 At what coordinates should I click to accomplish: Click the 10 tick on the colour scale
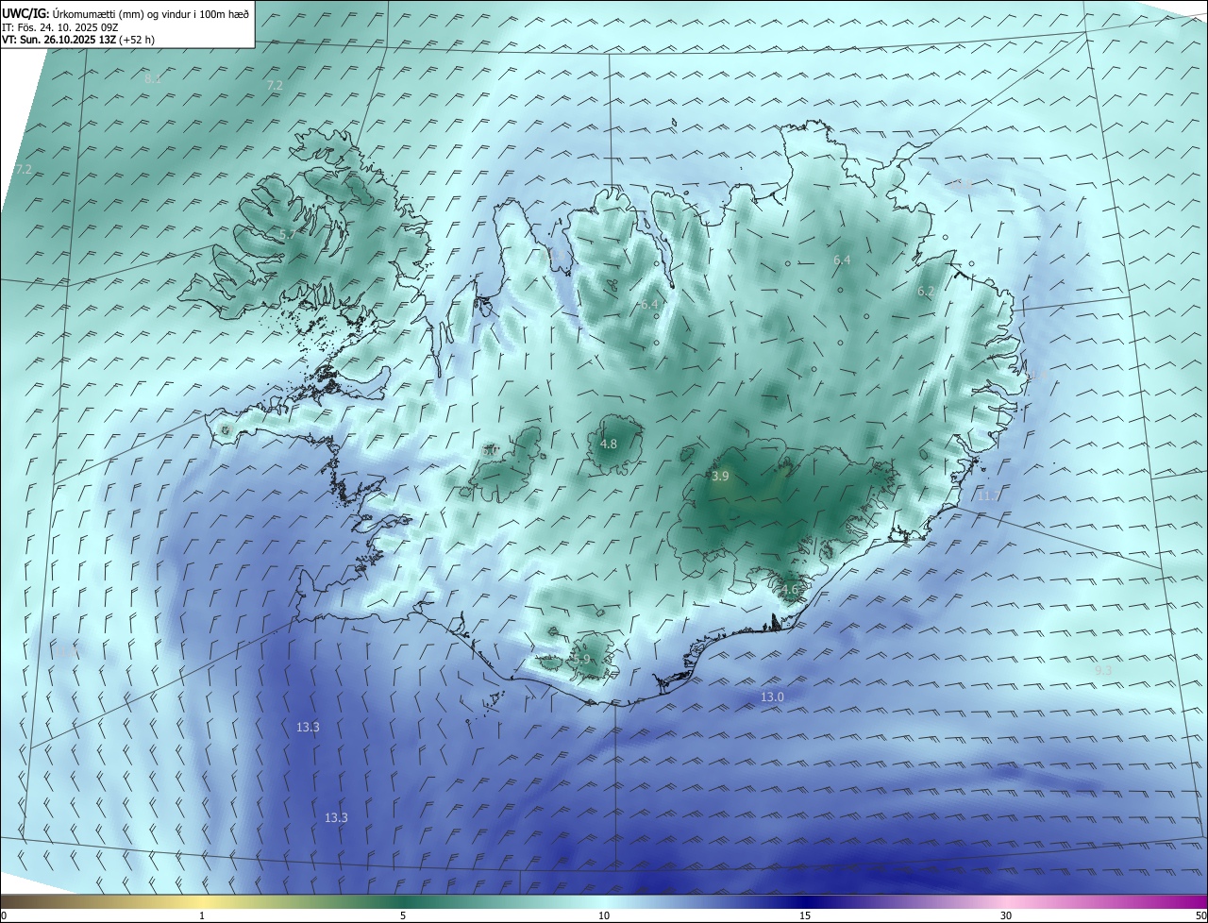coord(604,916)
